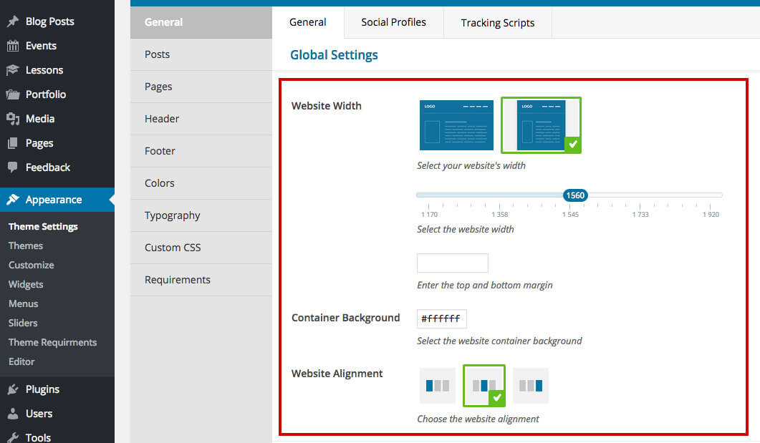
Task: Open Theme Requirments submenu item
Action: (52, 342)
